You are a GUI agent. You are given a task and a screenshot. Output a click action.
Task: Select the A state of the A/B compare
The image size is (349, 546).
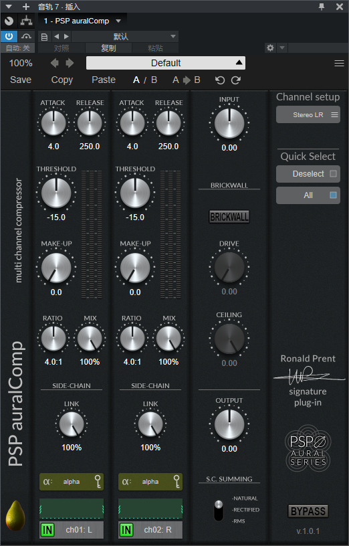point(136,80)
